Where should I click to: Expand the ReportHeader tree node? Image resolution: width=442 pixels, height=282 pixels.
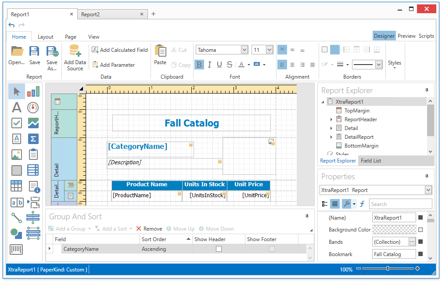point(331,119)
